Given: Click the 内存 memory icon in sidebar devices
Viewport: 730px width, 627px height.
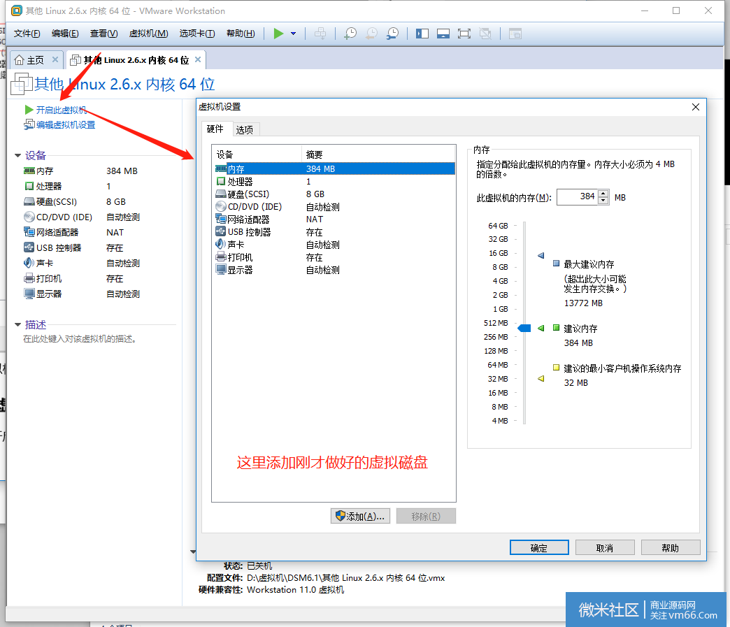Looking at the screenshot, I should pyautogui.click(x=29, y=171).
